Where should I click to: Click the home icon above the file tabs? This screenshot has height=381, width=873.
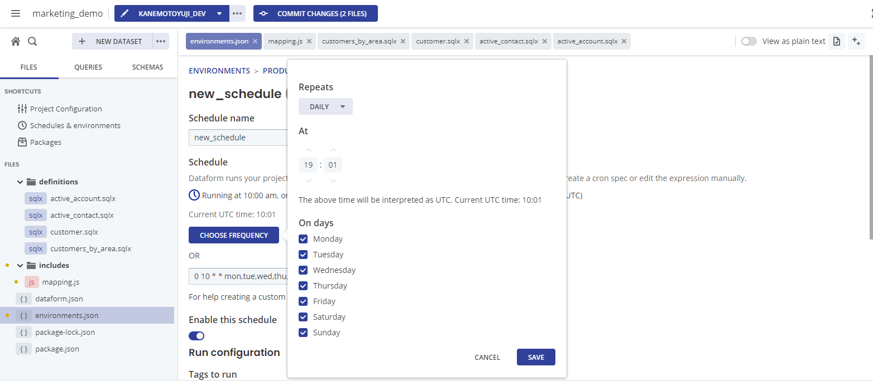[15, 41]
